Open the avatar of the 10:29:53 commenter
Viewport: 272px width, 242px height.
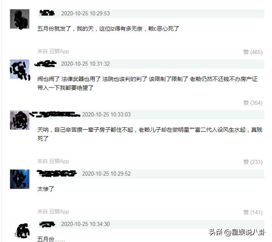pos(20,19)
